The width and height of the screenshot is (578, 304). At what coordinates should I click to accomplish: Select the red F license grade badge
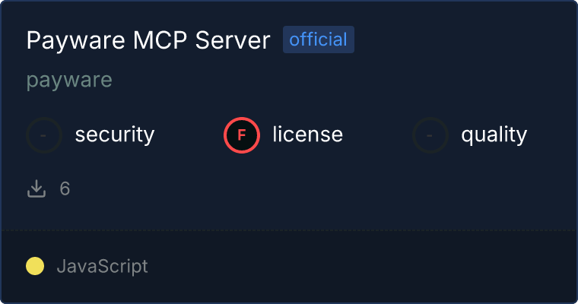click(242, 135)
